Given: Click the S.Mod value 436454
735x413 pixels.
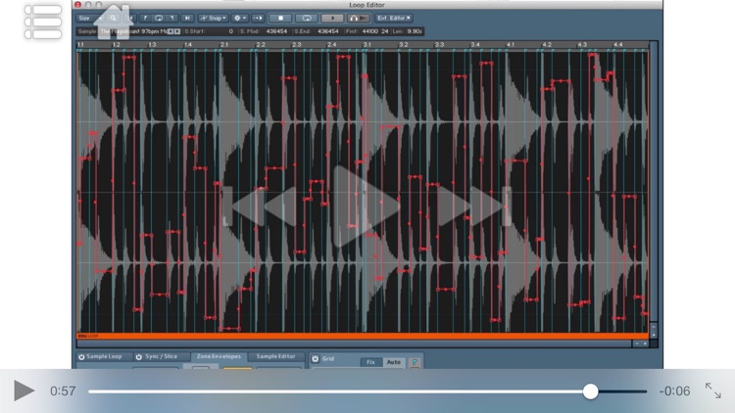Looking at the screenshot, I should [x=276, y=31].
